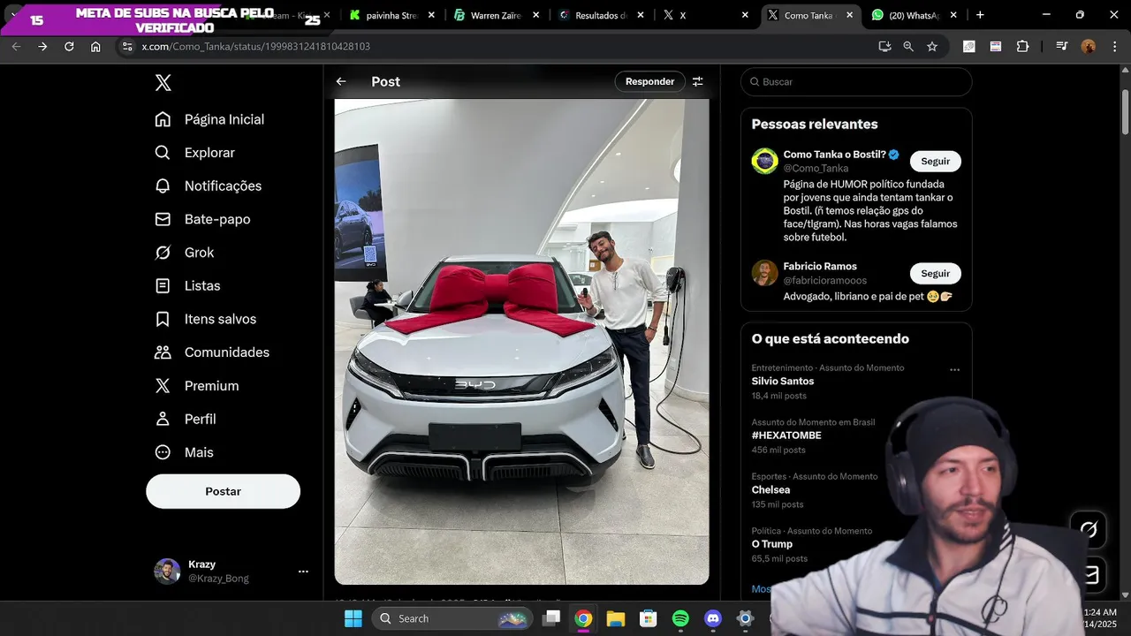View site information icon in address bar
1131x636 pixels.
click(127, 46)
